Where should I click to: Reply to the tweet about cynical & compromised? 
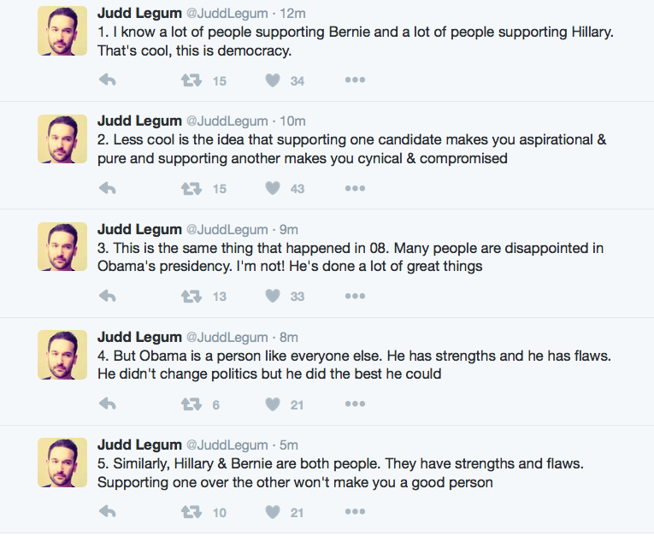(108, 188)
